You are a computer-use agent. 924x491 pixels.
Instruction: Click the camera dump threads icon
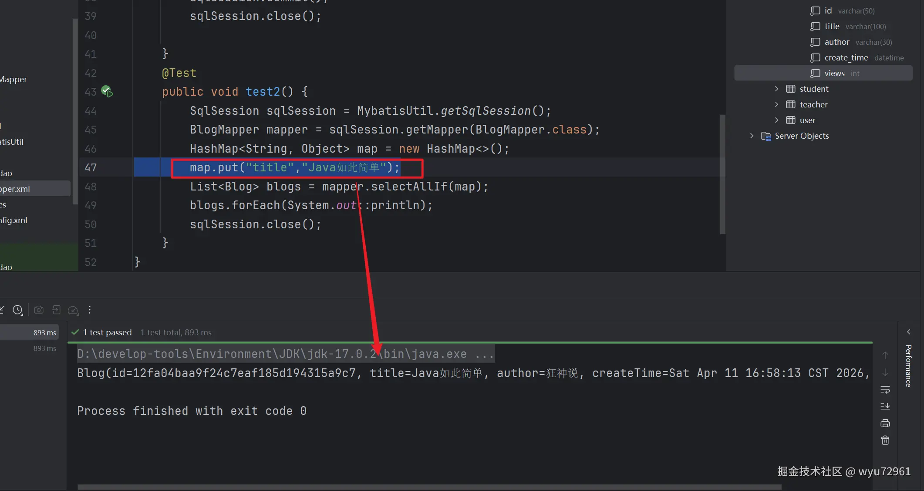point(39,310)
